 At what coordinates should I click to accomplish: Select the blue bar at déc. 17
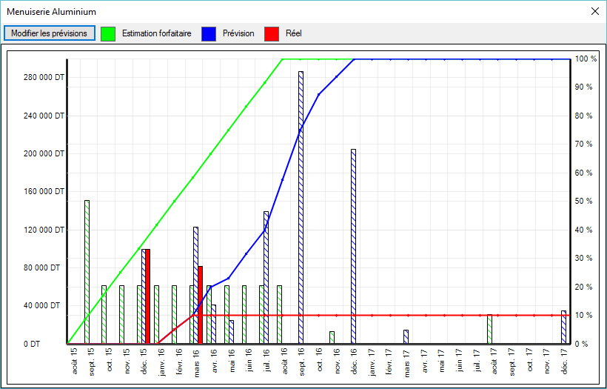point(563,328)
